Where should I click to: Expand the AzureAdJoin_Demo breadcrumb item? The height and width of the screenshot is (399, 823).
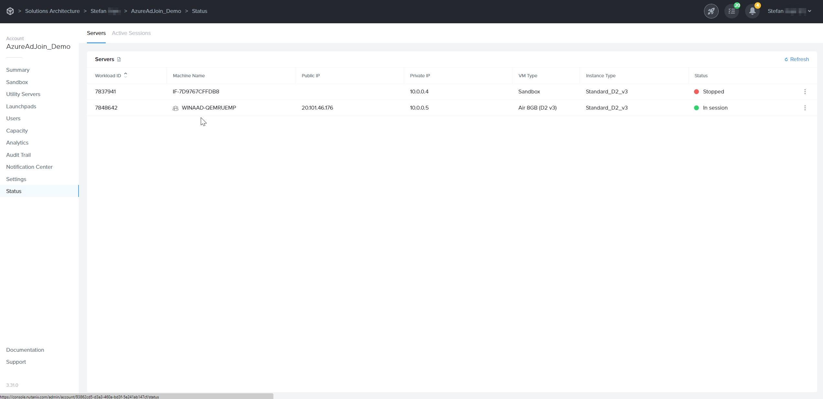156,11
